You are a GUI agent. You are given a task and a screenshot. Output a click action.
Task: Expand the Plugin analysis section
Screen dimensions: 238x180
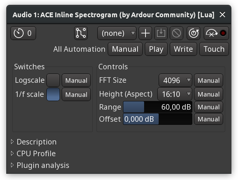click(x=40, y=165)
